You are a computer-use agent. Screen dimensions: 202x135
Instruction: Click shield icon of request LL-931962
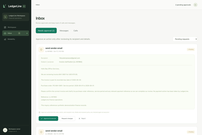[x=41, y=50]
